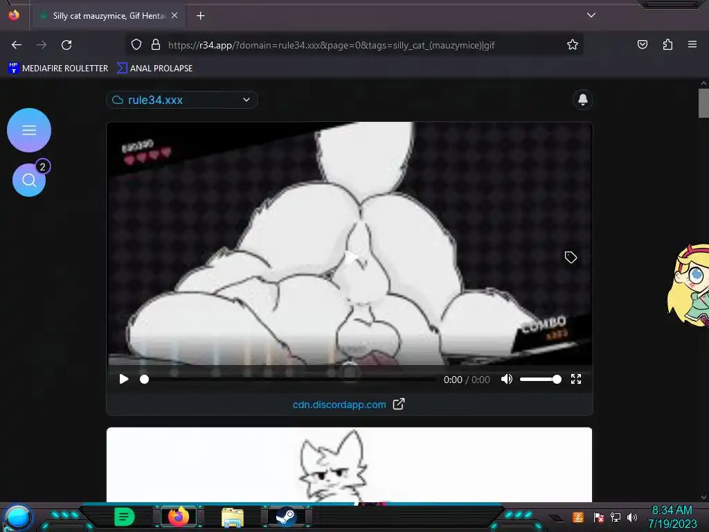Show tags using the video's tag icon
709x532 pixels.
pos(571,258)
